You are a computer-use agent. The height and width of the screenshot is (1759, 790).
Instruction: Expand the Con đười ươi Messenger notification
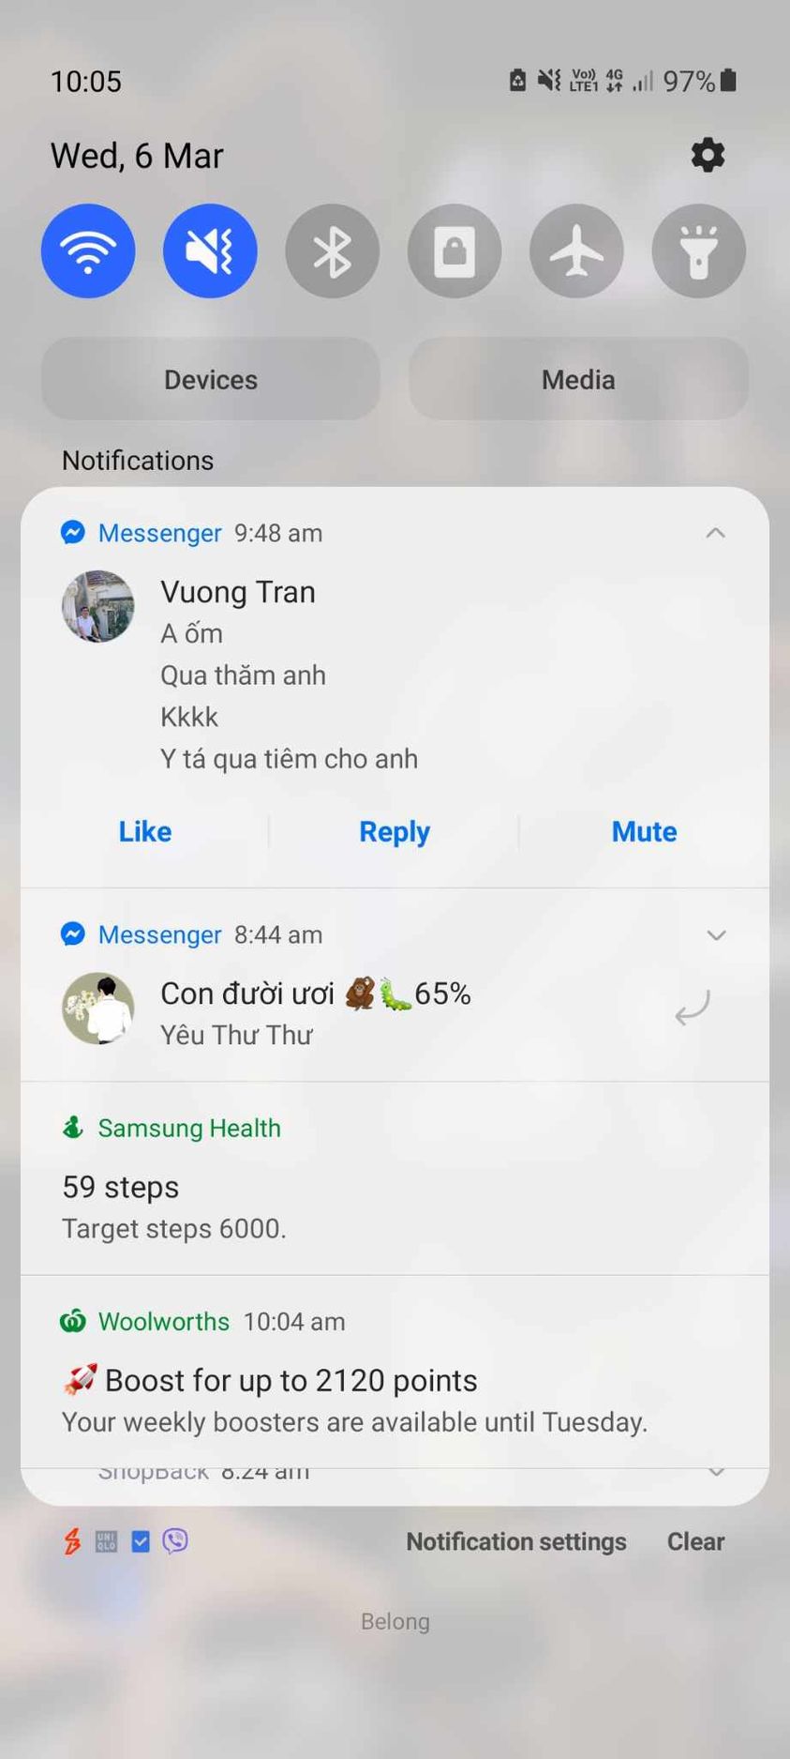coord(716,935)
